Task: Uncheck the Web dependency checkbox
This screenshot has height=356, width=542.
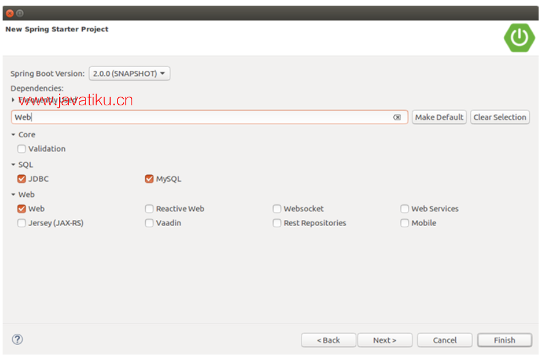Action: tap(22, 209)
